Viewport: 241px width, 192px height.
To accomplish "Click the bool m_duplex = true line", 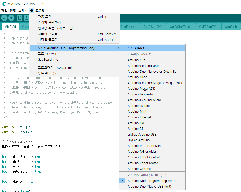I will [19, 182].
